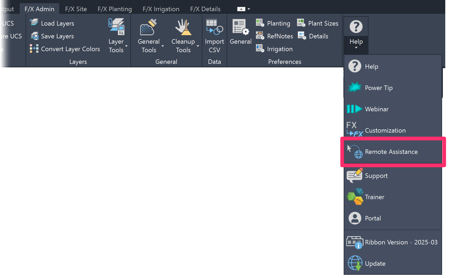Image resolution: width=457 pixels, height=278 pixels.
Task: Open Support menu entry
Action: pos(393,175)
